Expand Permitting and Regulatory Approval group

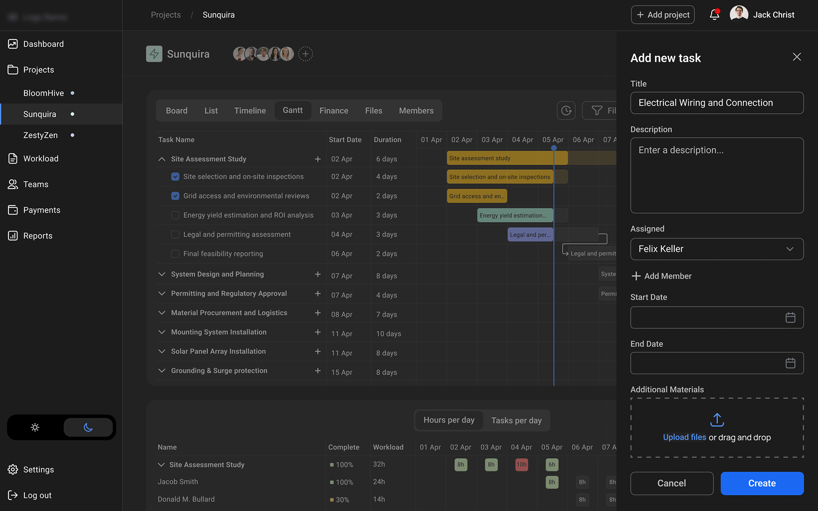pyautogui.click(x=162, y=293)
